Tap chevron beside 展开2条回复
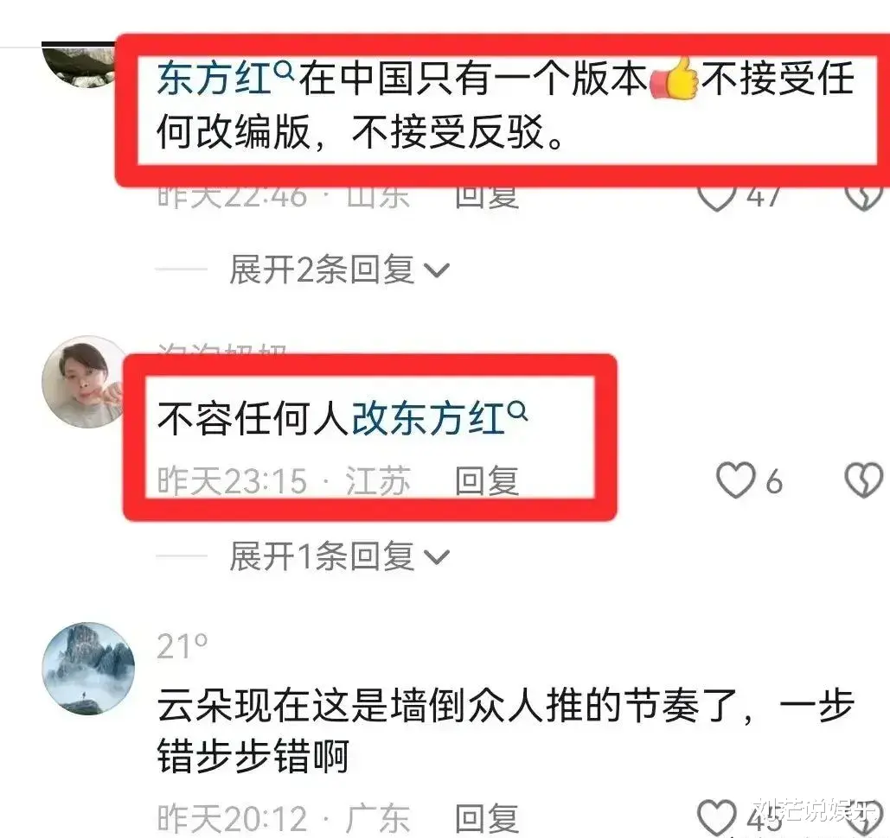Image resolution: width=890 pixels, height=838 pixels. [437, 270]
